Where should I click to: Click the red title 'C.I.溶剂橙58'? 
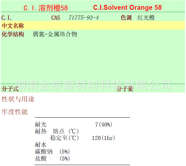click(x=46, y=8)
